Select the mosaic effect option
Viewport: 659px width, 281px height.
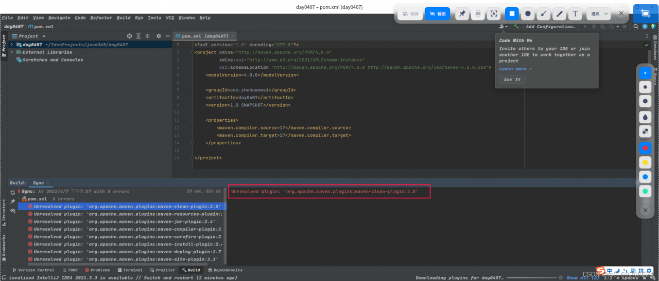click(x=645, y=132)
